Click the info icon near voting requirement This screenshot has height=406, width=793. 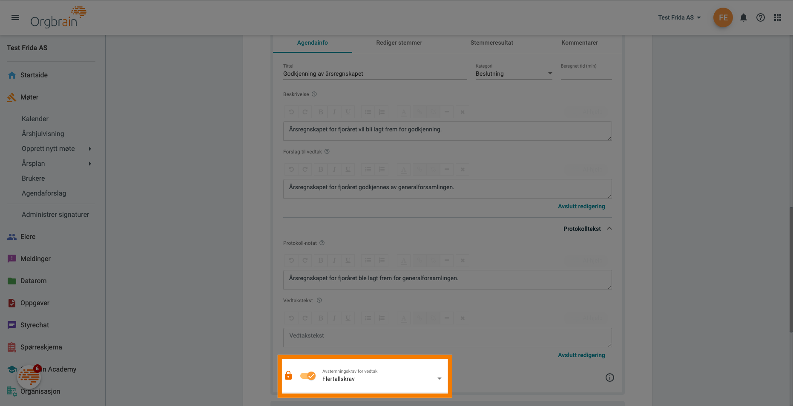click(x=610, y=378)
